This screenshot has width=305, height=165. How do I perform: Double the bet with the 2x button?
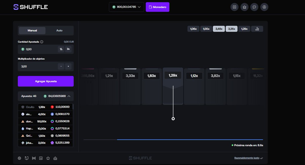coord(68,49)
